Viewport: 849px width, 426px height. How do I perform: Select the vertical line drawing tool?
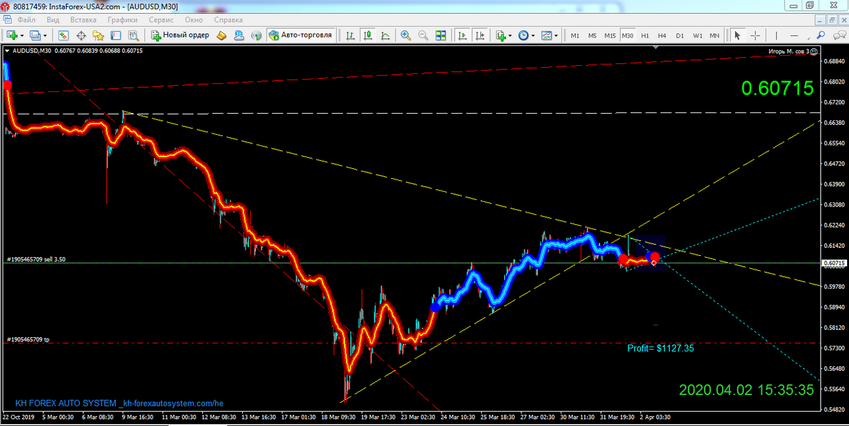pos(777,35)
